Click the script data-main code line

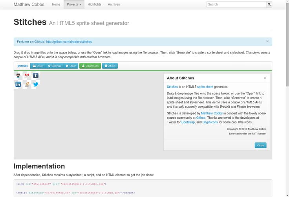pos(75,193)
